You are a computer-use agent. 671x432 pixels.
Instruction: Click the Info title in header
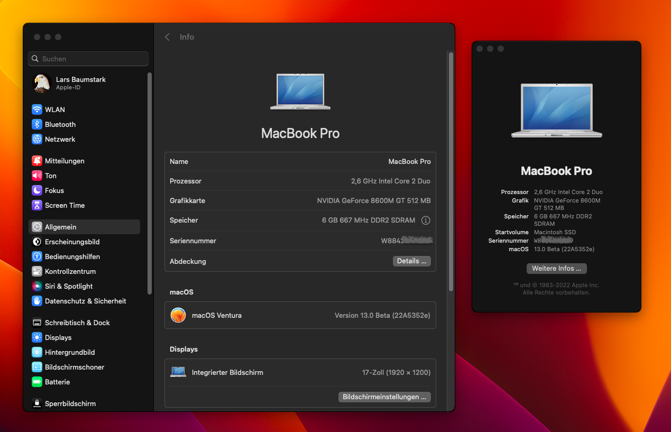coord(187,37)
